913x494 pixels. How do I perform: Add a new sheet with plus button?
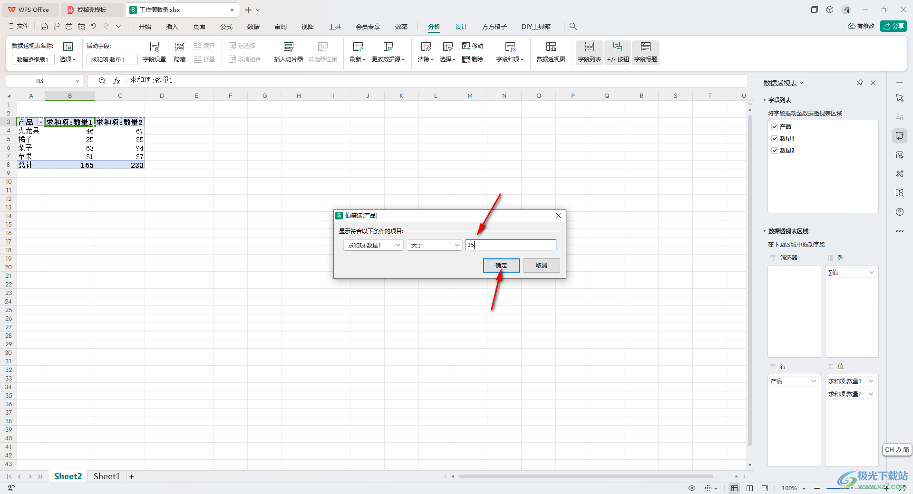click(132, 477)
